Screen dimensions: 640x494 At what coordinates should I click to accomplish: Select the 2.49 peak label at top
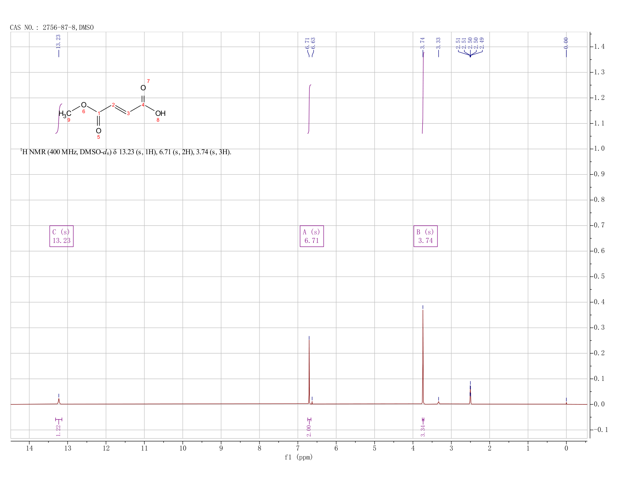482,43
